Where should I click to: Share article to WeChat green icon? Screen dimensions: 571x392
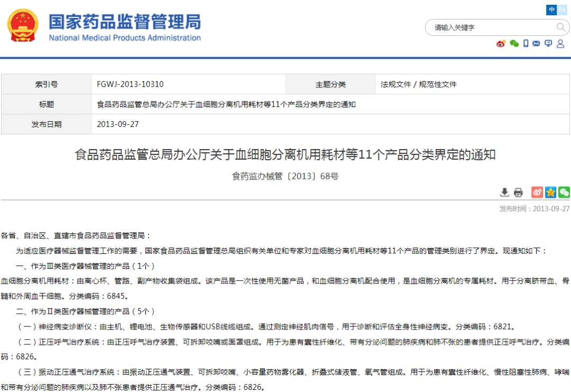pyautogui.click(x=564, y=192)
